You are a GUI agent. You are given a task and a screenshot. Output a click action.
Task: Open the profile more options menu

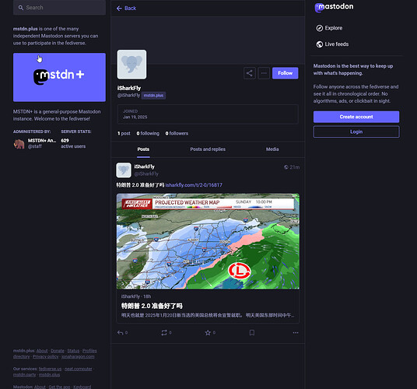264,73
